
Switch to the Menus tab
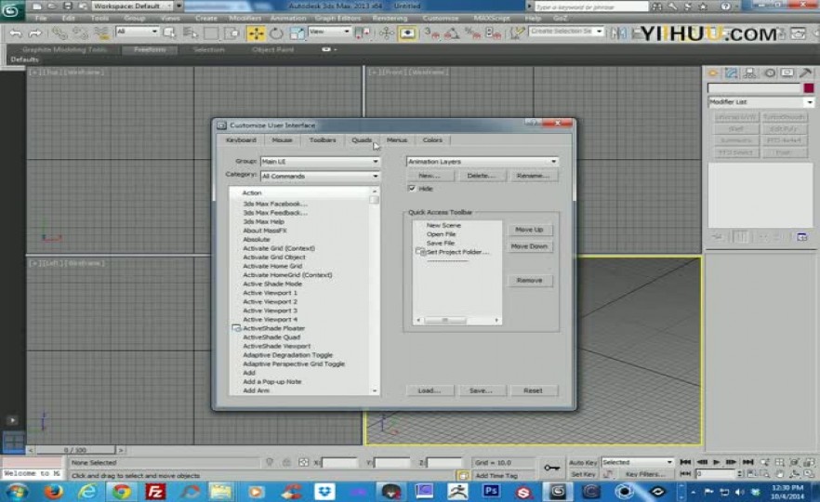click(396, 140)
